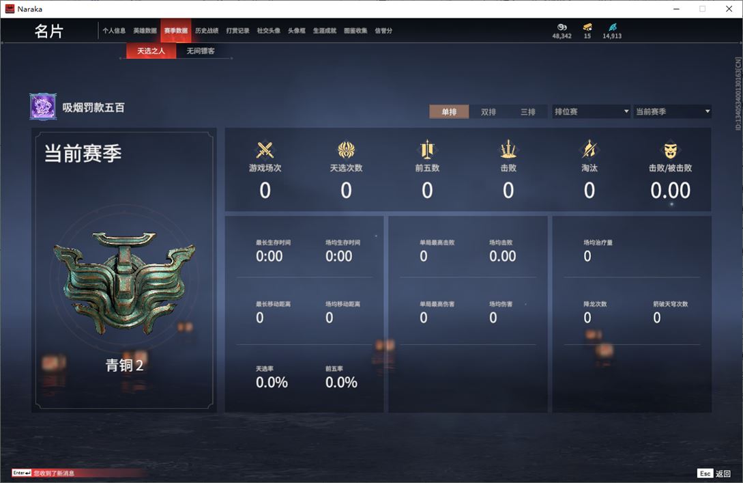Open the 排位赛 match type dropdown
The image size is (743, 483).
[x=590, y=111]
